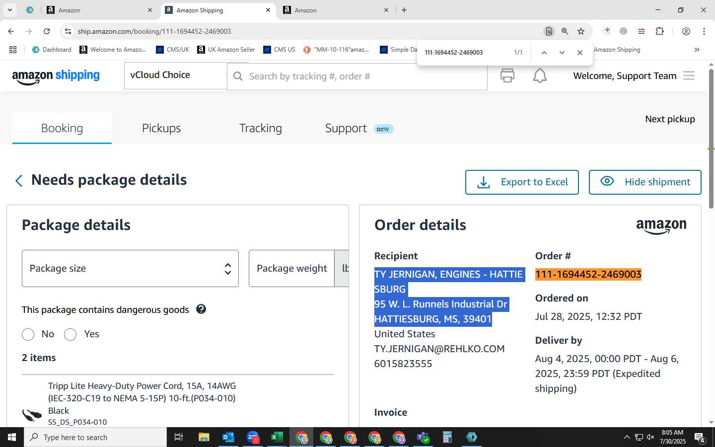The width and height of the screenshot is (715, 447).
Task: Click the Tripp Lite power cord product thumbnail
Action: (x=32, y=415)
